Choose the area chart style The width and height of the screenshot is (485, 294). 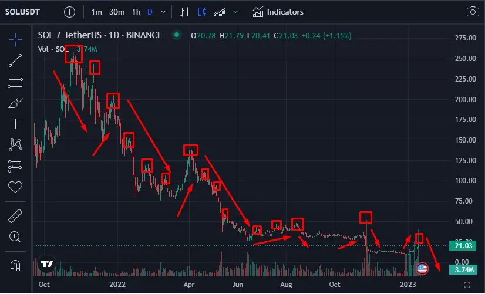click(x=220, y=12)
